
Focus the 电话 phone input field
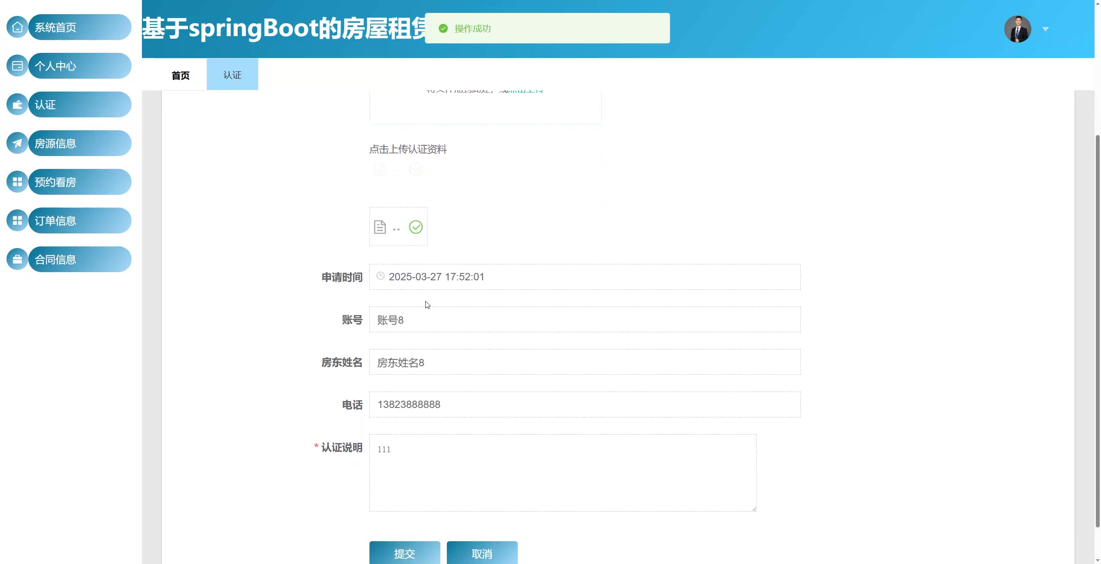click(x=585, y=405)
